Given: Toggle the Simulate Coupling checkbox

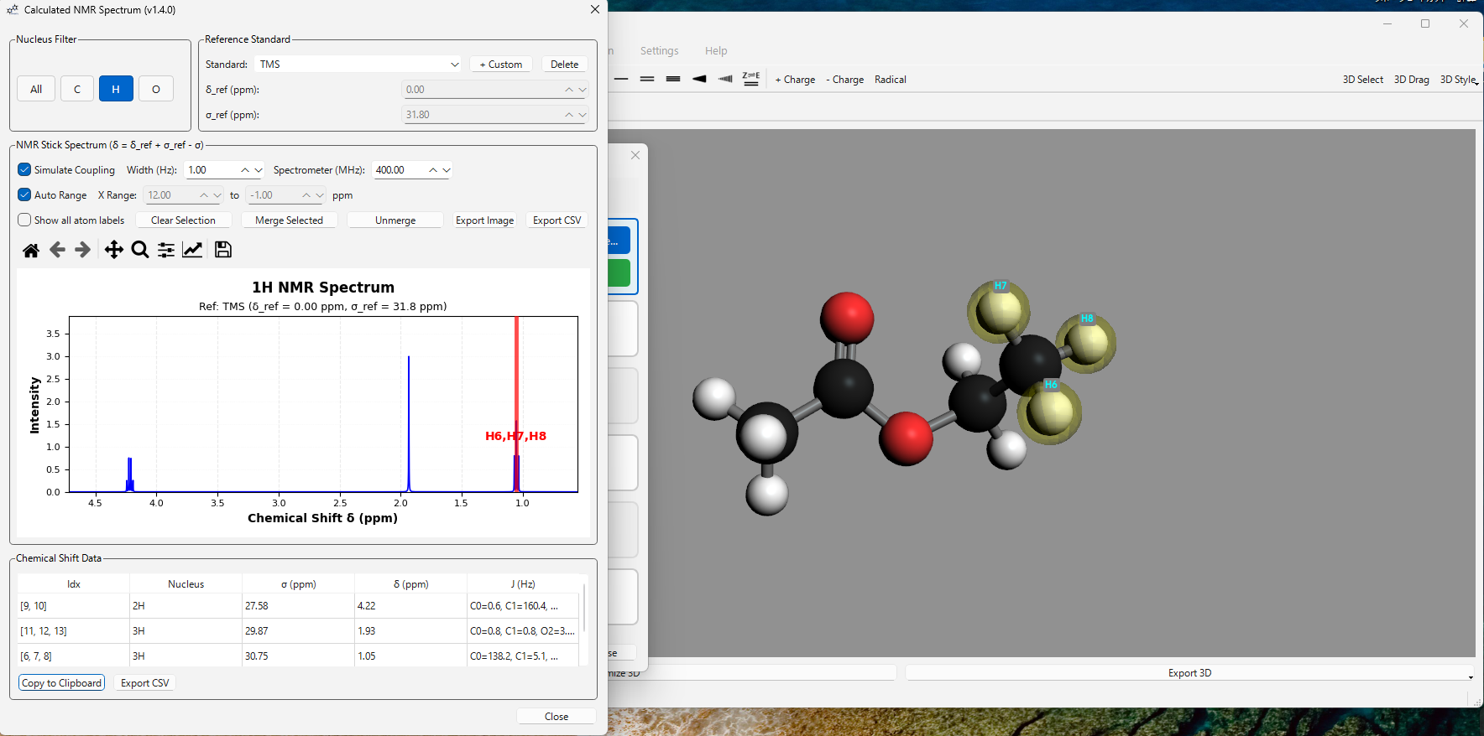Looking at the screenshot, I should point(24,169).
